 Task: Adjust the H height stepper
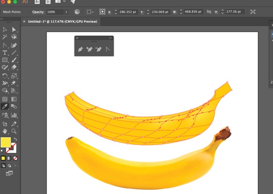coord(222,12)
